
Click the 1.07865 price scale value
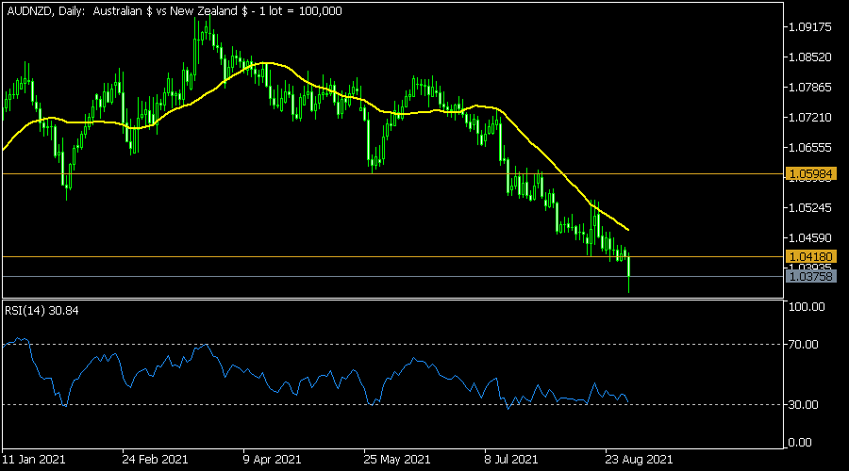click(x=810, y=87)
